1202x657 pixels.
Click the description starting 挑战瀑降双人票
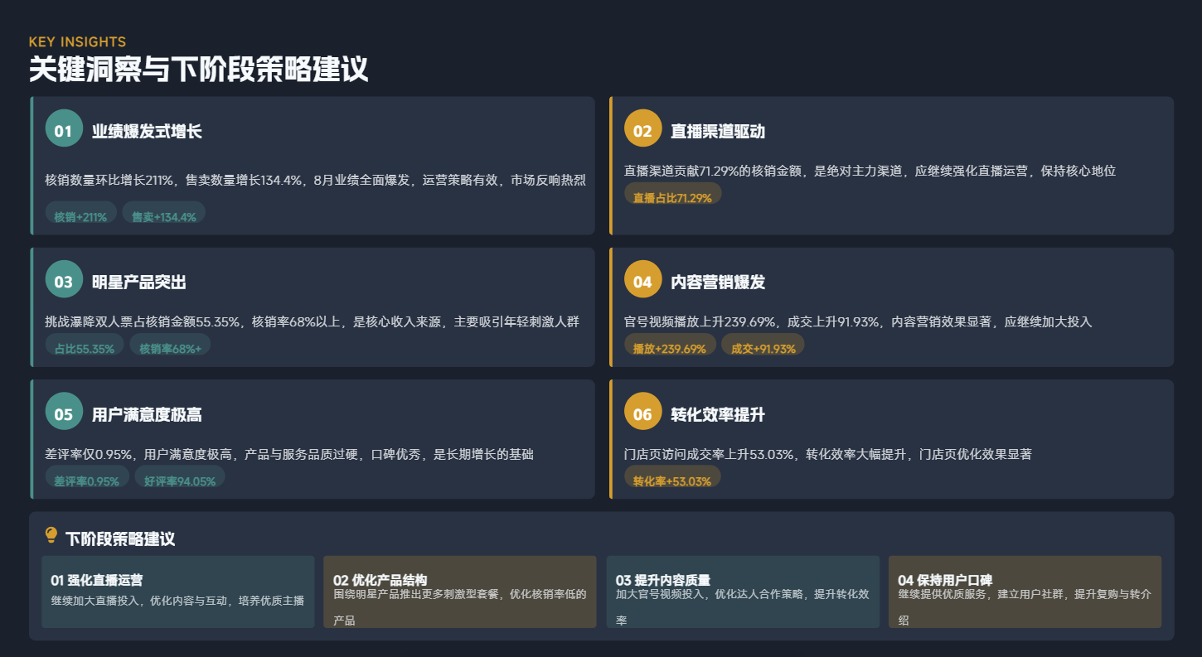click(x=313, y=321)
